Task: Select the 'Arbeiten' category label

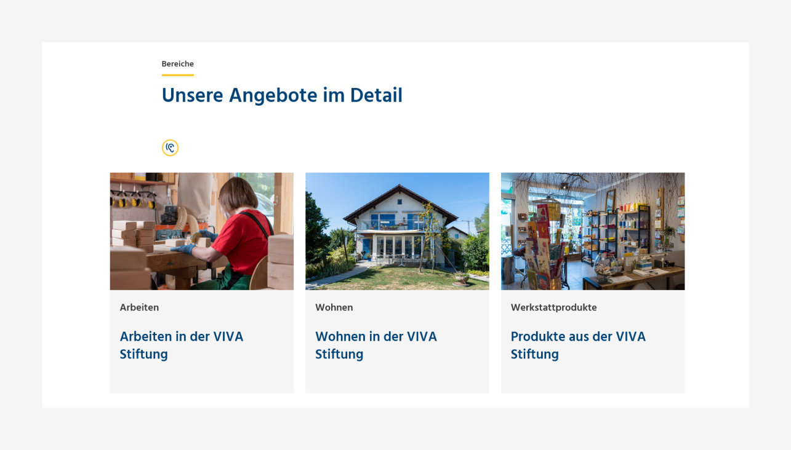Action: pyautogui.click(x=139, y=307)
